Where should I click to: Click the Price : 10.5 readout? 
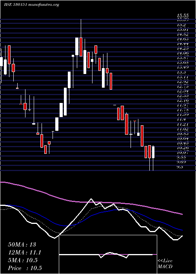coord(25,268)
